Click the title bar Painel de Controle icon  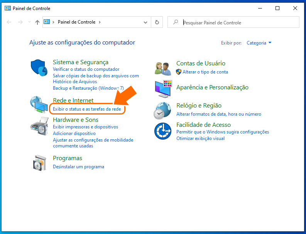pyautogui.click(x=8, y=8)
